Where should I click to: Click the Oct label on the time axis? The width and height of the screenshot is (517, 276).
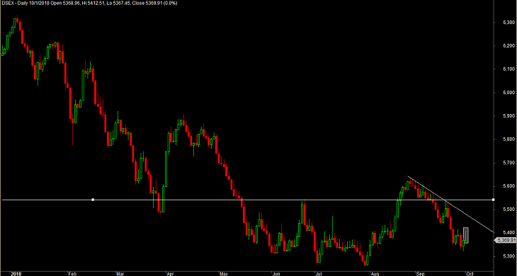click(470, 273)
